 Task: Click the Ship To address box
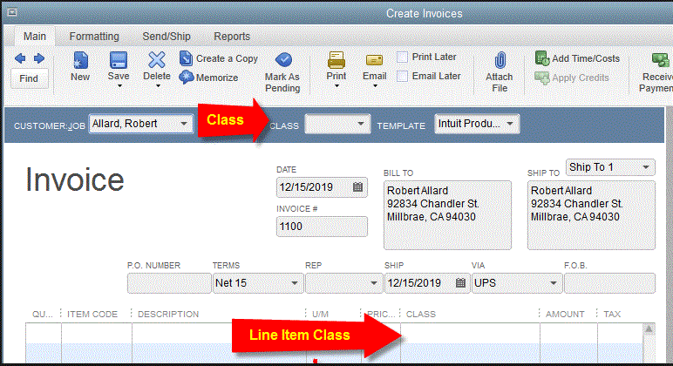[591, 215]
